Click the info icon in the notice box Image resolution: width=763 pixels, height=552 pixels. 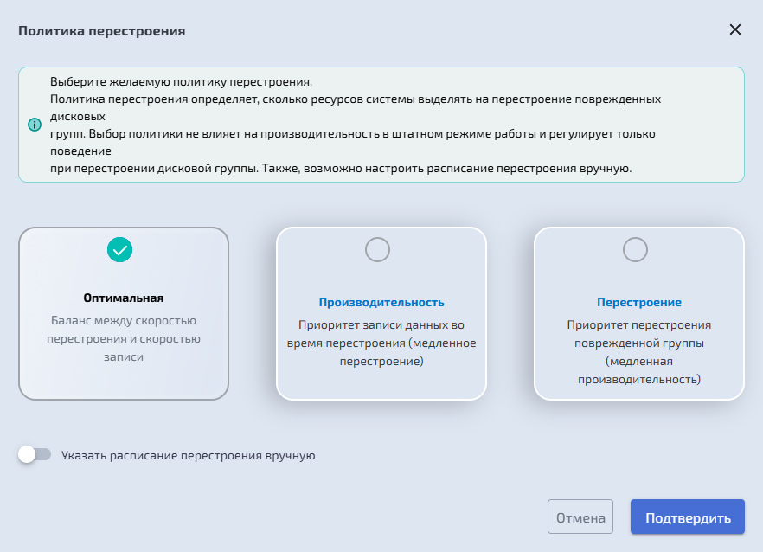[35, 125]
